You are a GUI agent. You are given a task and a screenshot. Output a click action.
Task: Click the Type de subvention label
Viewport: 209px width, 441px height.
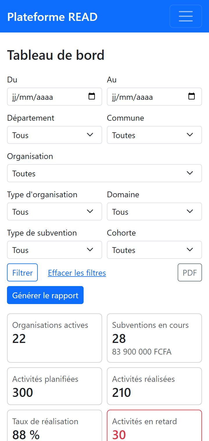click(x=42, y=233)
